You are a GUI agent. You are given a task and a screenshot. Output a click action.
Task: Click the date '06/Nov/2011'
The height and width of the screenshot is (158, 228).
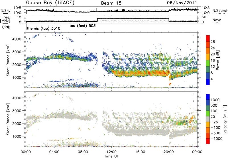182,3
